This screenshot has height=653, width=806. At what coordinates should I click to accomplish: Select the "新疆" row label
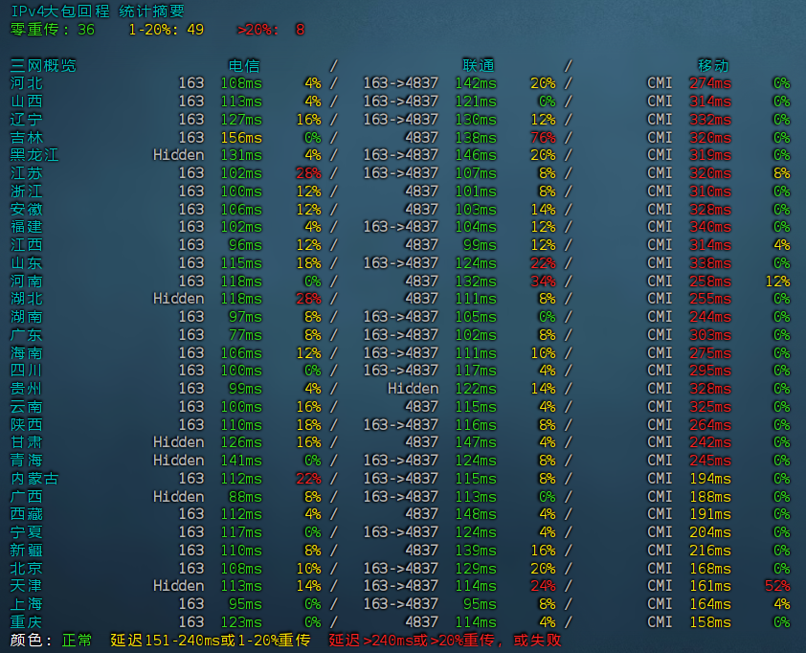(27, 551)
